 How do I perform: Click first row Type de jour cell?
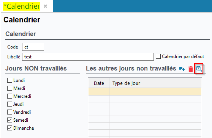(x=128, y=92)
